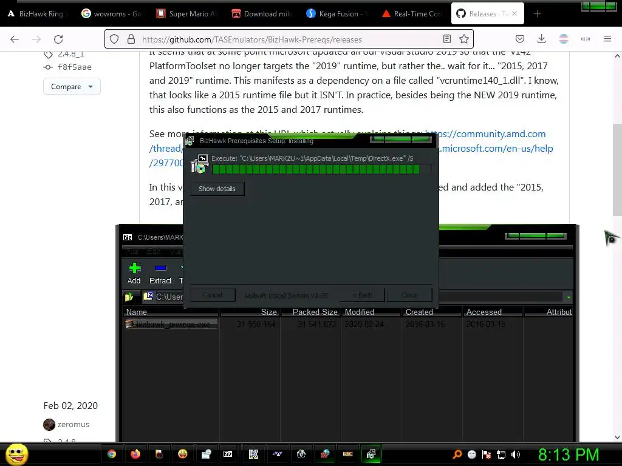Screen dimensions: 622x466
Task: Open the zeromus author link
Action: pyautogui.click(x=73, y=424)
